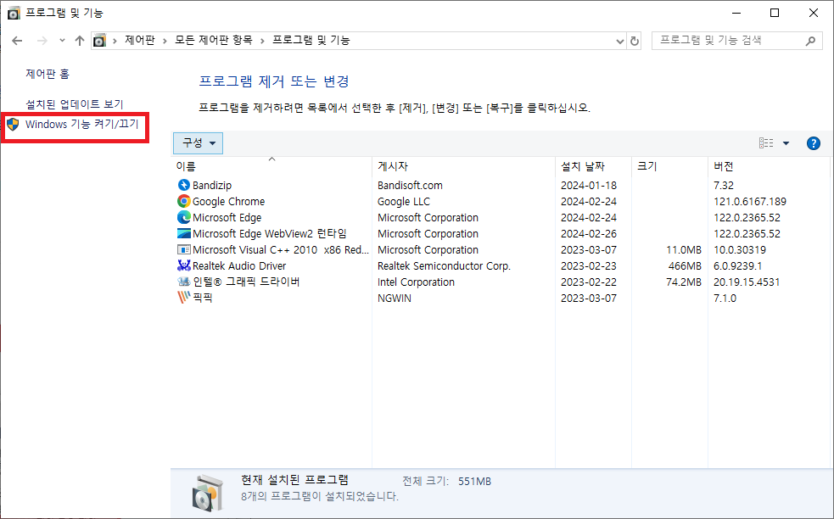This screenshot has width=834, height=519.
Task: Click 모든 제어판 항목 breadcrumb
Action: click(214, 41)
